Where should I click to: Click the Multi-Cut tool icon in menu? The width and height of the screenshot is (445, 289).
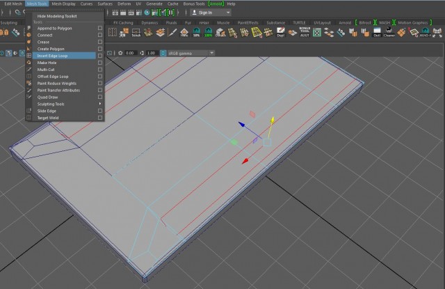(29, 70)
